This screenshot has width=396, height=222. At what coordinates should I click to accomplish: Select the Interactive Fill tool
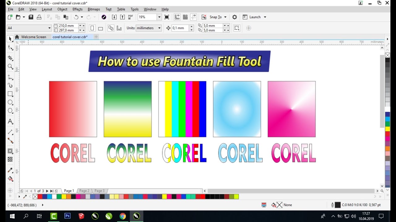(10, 179)
